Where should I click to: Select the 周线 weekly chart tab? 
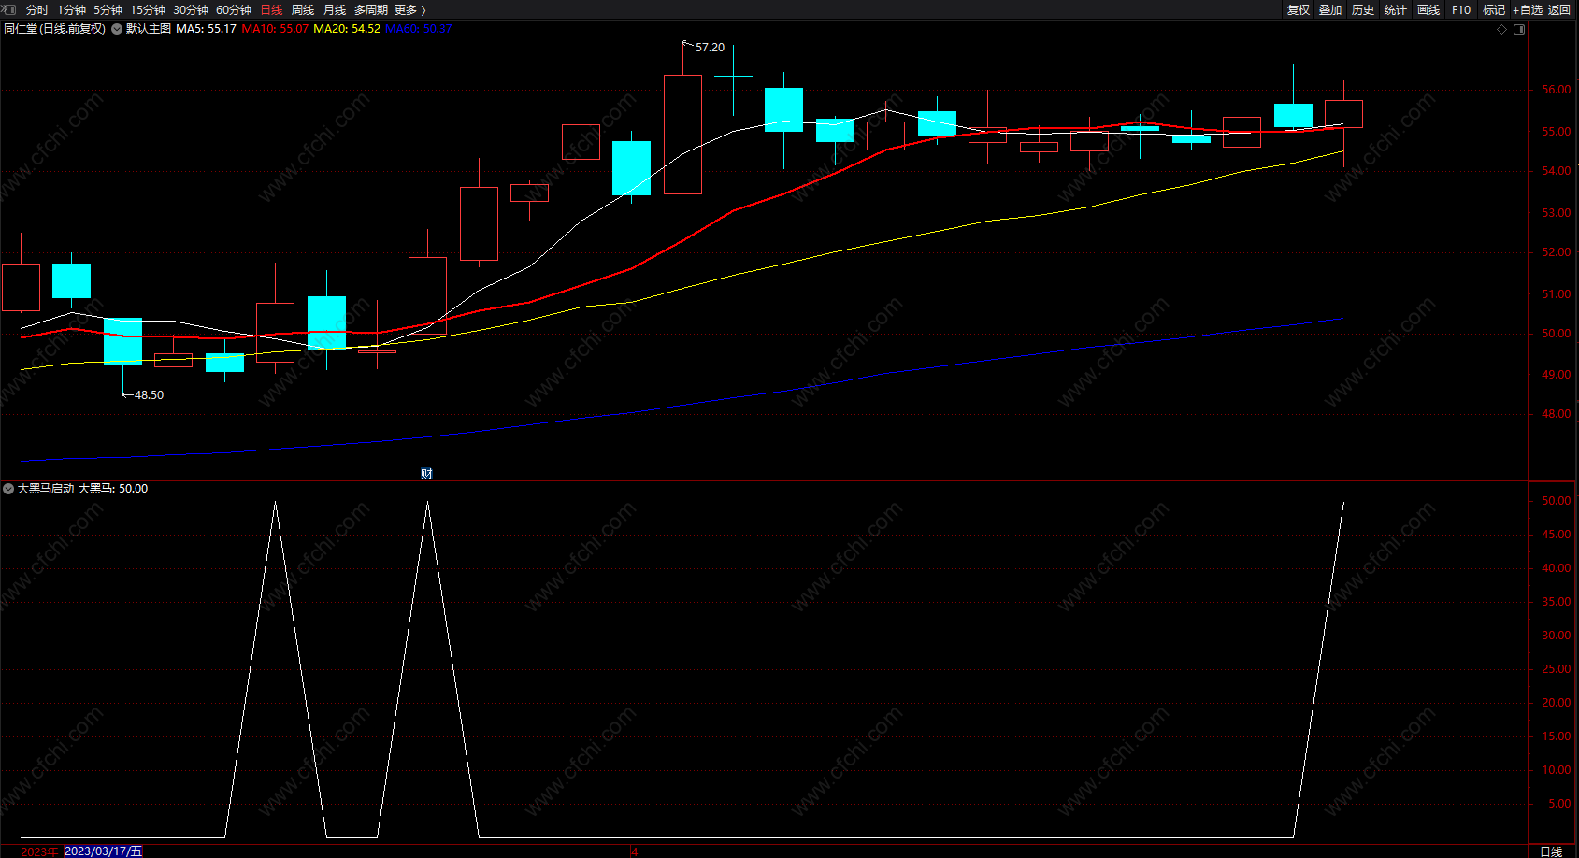pyautogui.click(x=303, y=9)
